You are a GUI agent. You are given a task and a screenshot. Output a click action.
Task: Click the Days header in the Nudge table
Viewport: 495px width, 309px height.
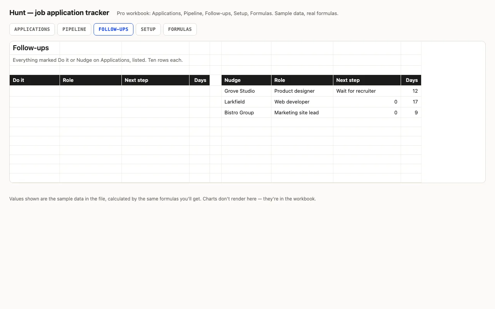click(x=411, y=80)
